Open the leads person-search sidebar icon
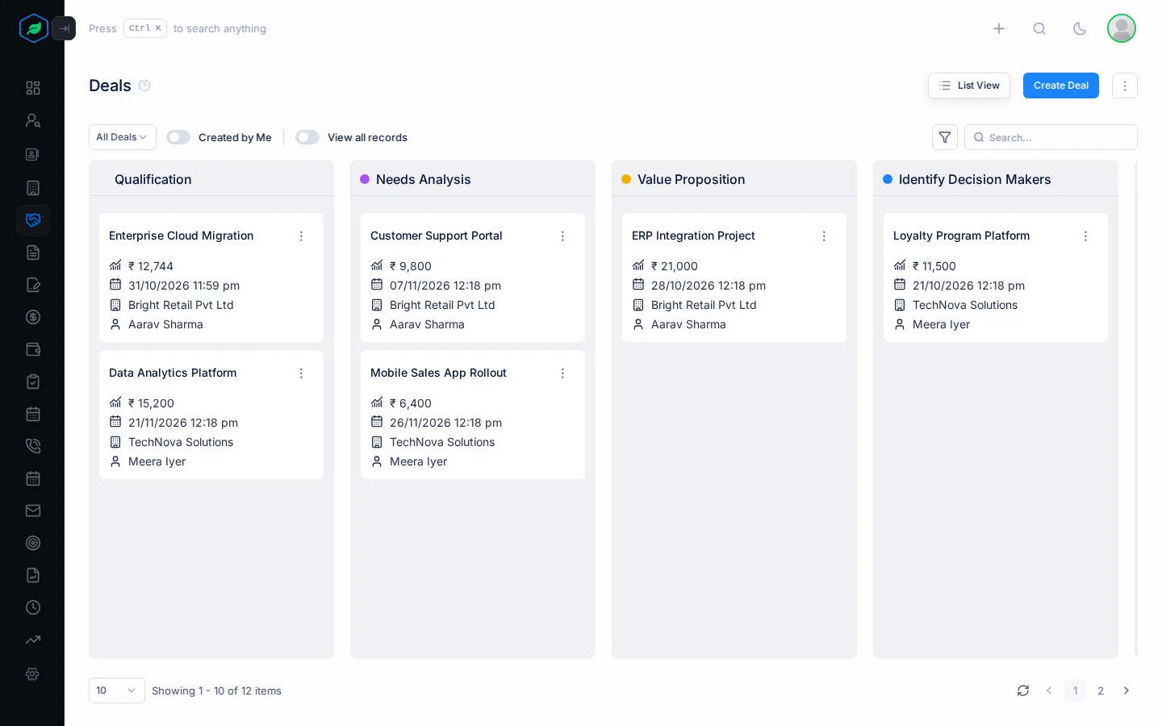The image size is (1162, 726). [x=33, y=120]
